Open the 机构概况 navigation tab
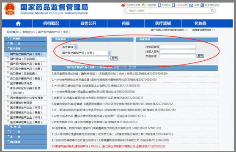Image resolution: width=236 pixels, height=152 pixels. click(51, 23)
